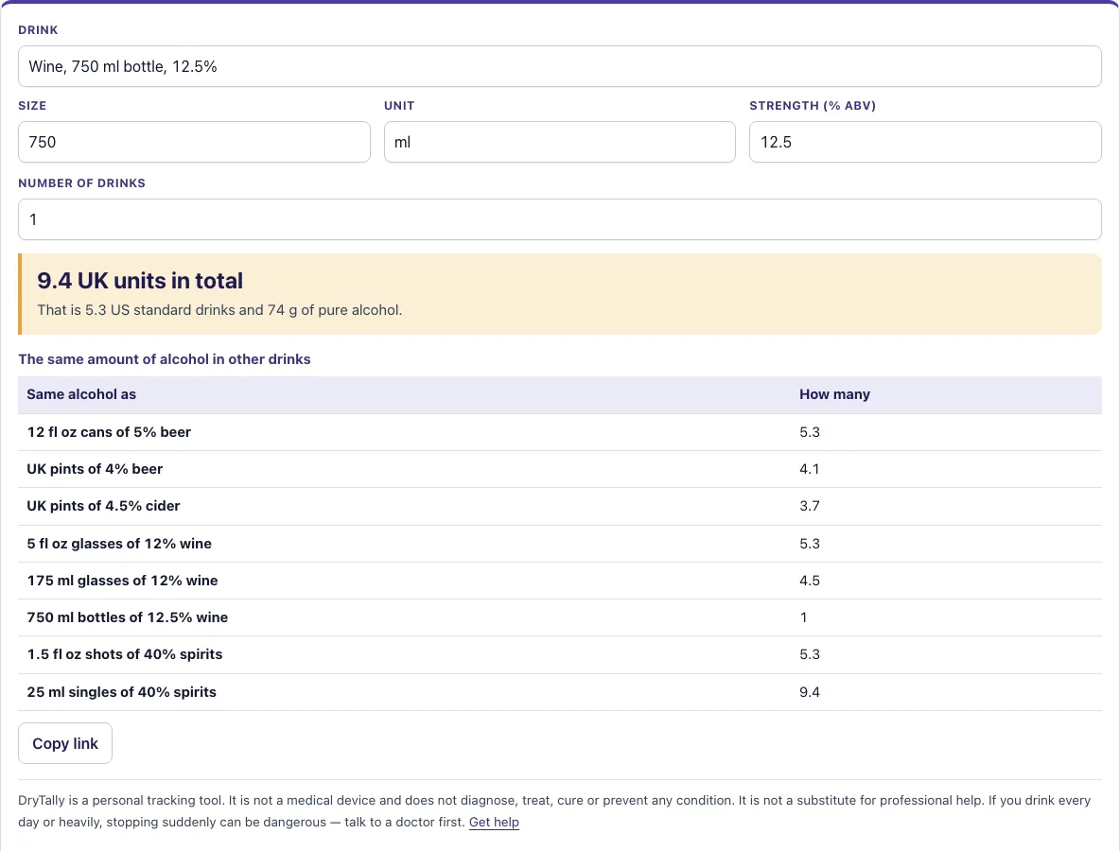Open the Drink selector showing Wine 750 ml bottle
Screen dimensions: 1120x851
pyautogui.click(x=559, y=66)
